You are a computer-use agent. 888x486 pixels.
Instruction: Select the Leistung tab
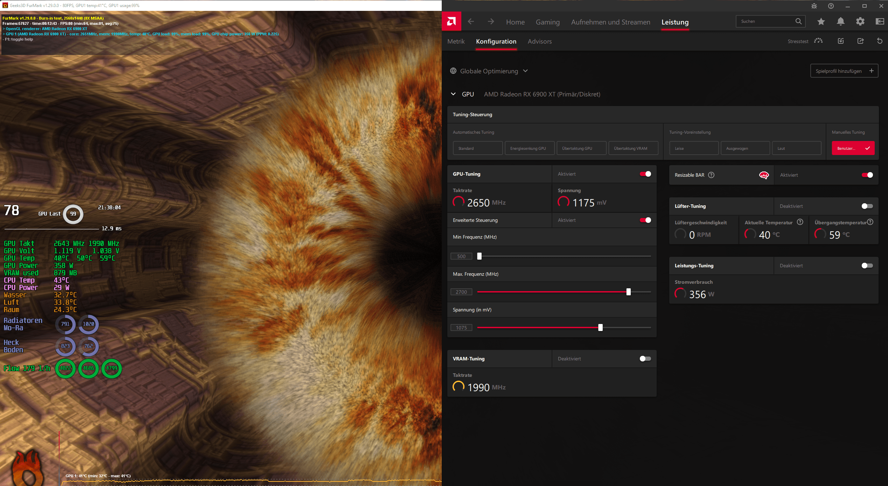tap(675, 22)
